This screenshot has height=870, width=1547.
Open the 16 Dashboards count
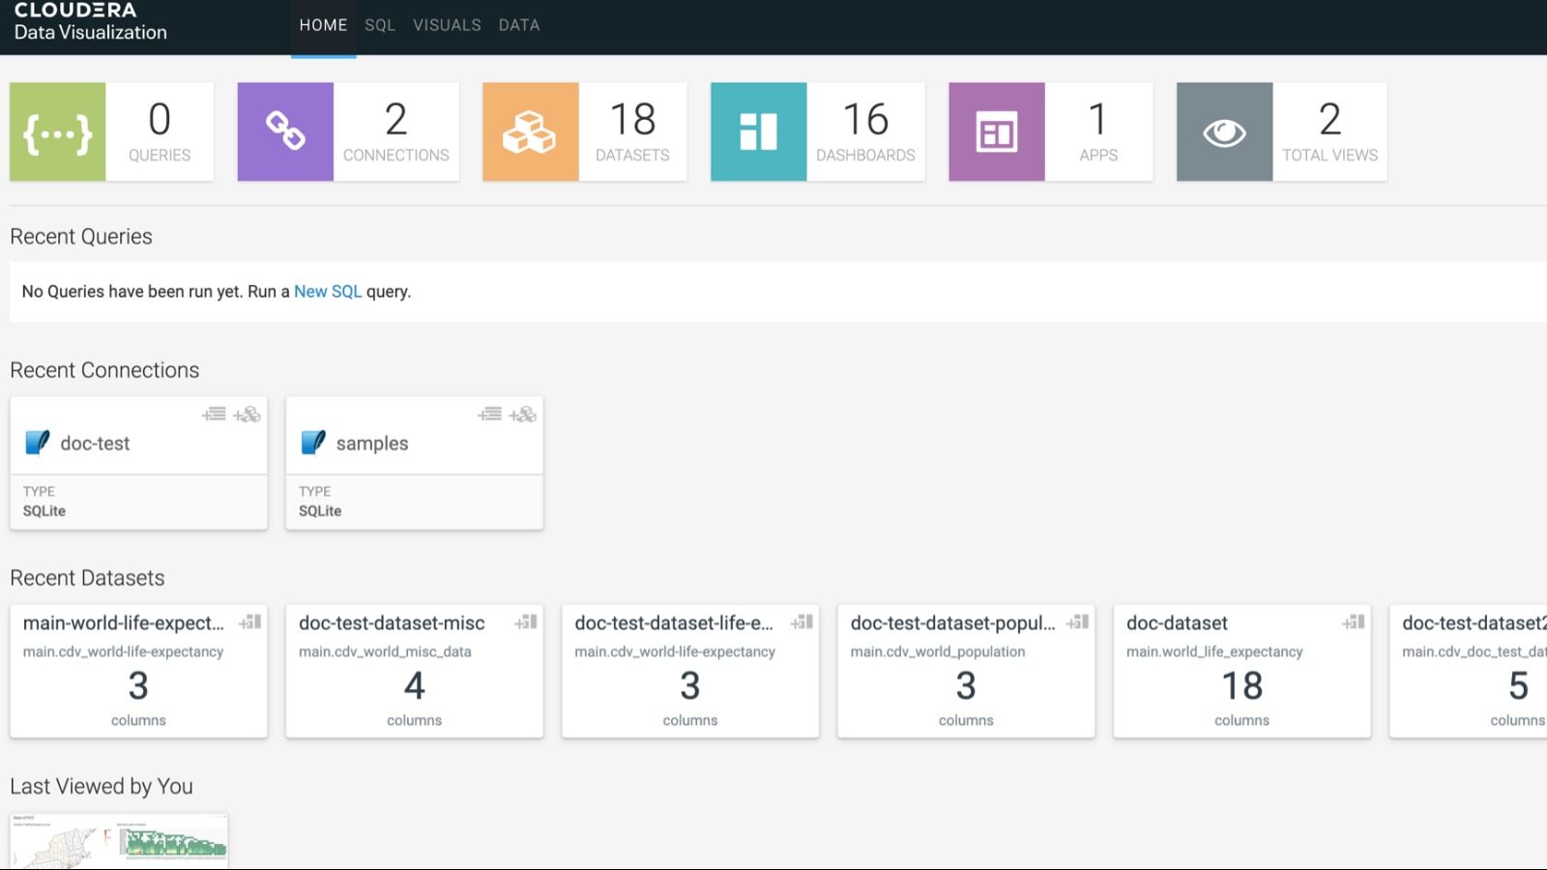point(865,131)
